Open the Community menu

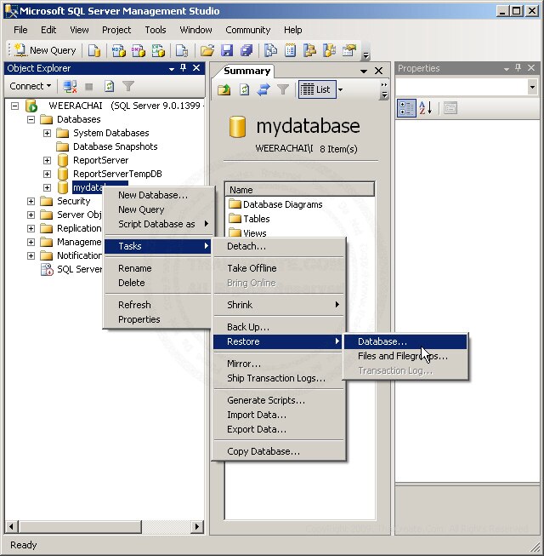[x=247, y=30]
